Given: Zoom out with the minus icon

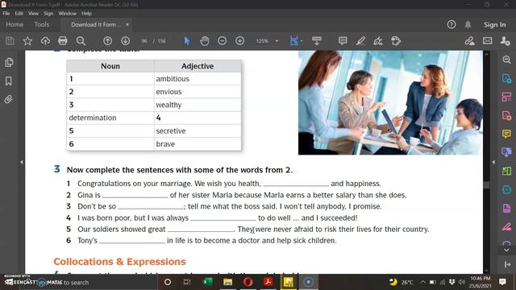Looking at the screenshot, I should click(223, 41).
